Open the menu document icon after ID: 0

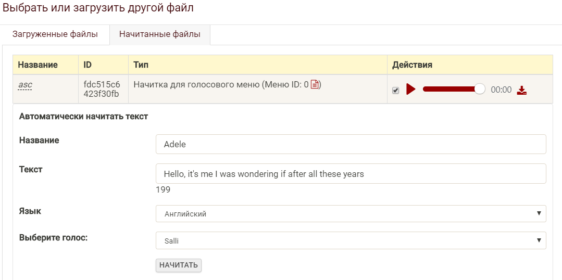[x=315, y=84]
